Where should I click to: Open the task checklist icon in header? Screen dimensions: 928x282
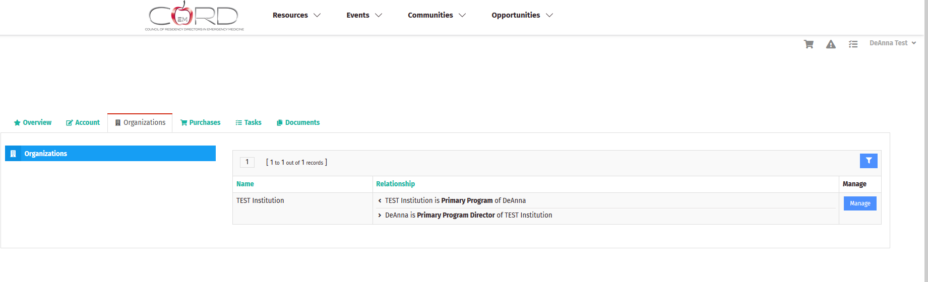point(853,44)
